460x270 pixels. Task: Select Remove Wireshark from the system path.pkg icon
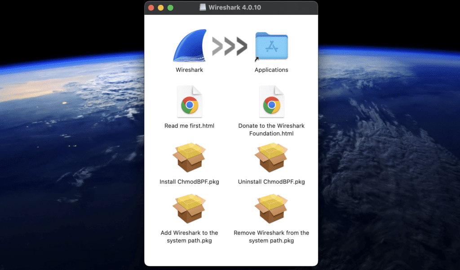coord(272,209)
